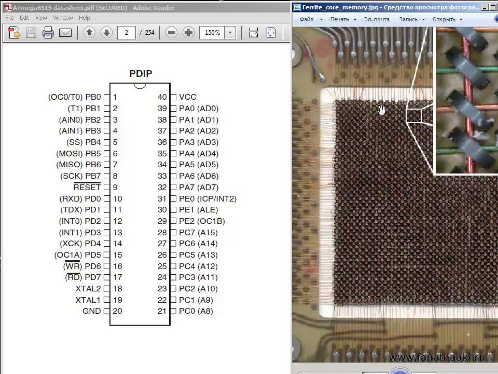Image resolution: width=498 pixels, height=374 pixels.
Task: Open the zoom level dropdown arrow
Action: pyautogui.click(x=230, y=32)
